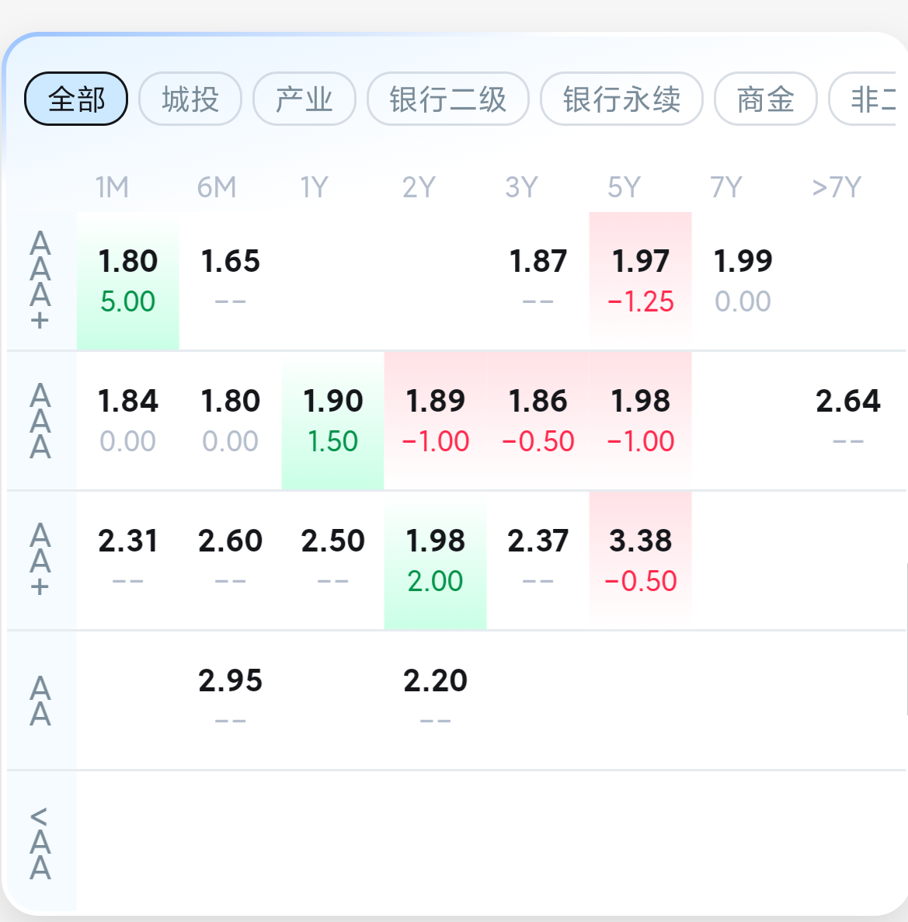Image resolution: width=908 pixels, height=922 pixels.
Task: Click the <AA rating row label
Action: (x=40, y=842)
